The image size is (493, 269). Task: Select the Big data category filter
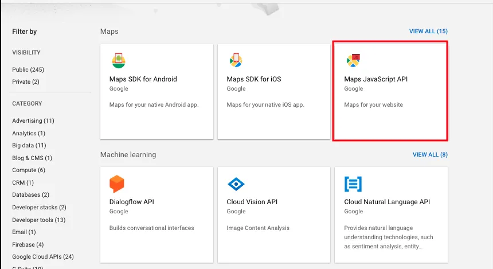tap(29, 145)
